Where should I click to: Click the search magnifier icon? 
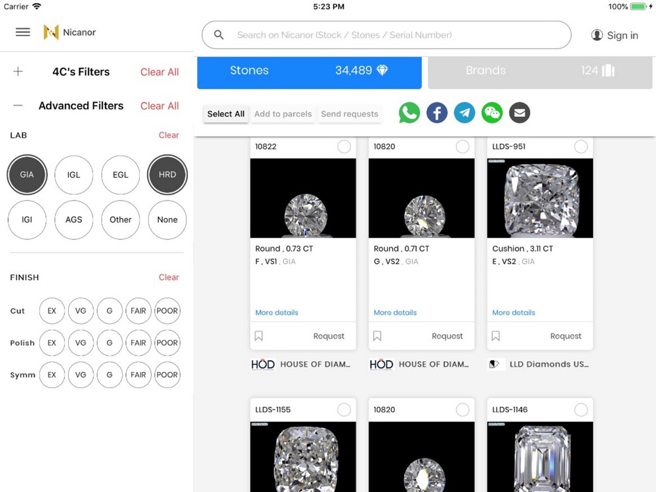coord(219,35)
